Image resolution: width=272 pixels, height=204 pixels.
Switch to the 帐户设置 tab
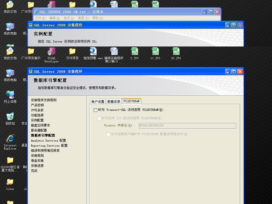click(98, 101)
